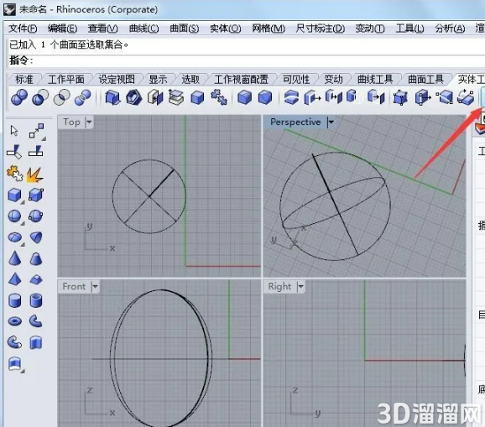Open the Perspective viewport dropdown arrow
This screenshot has height=427, width=485.
point(331,122)
